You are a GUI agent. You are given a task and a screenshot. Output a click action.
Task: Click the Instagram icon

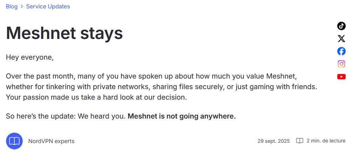click(341, 64)
